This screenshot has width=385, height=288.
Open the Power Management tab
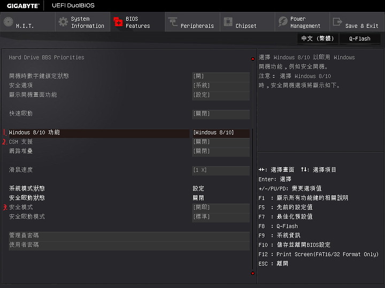302,22
